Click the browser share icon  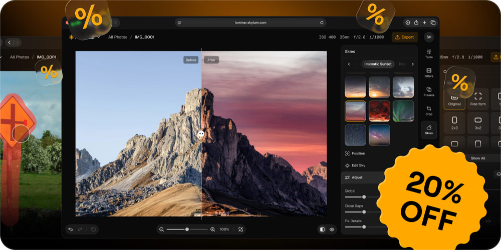point(416,22)
